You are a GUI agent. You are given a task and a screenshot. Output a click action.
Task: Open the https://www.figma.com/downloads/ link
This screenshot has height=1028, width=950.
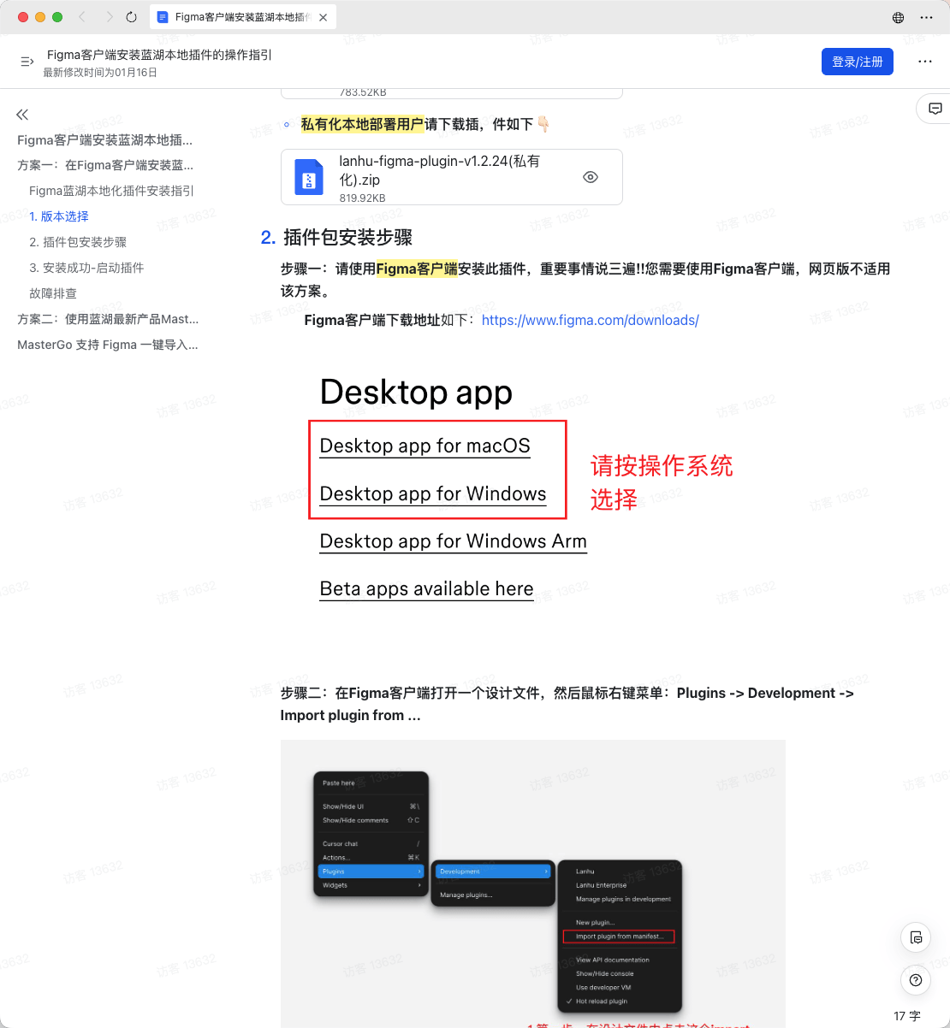(591, 320)
